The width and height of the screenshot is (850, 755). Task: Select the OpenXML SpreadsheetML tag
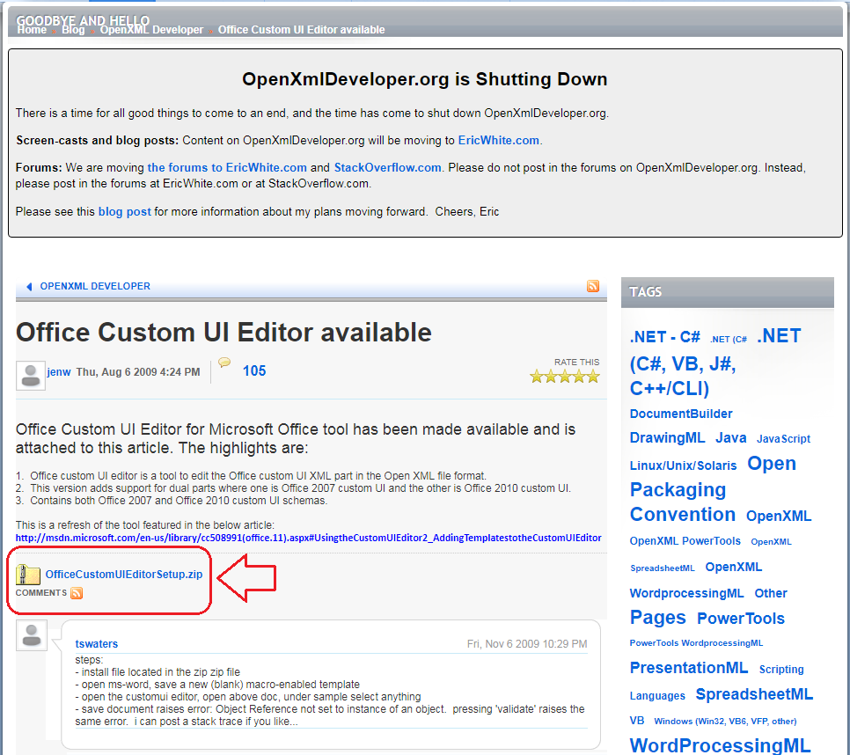tap(711, 554)
